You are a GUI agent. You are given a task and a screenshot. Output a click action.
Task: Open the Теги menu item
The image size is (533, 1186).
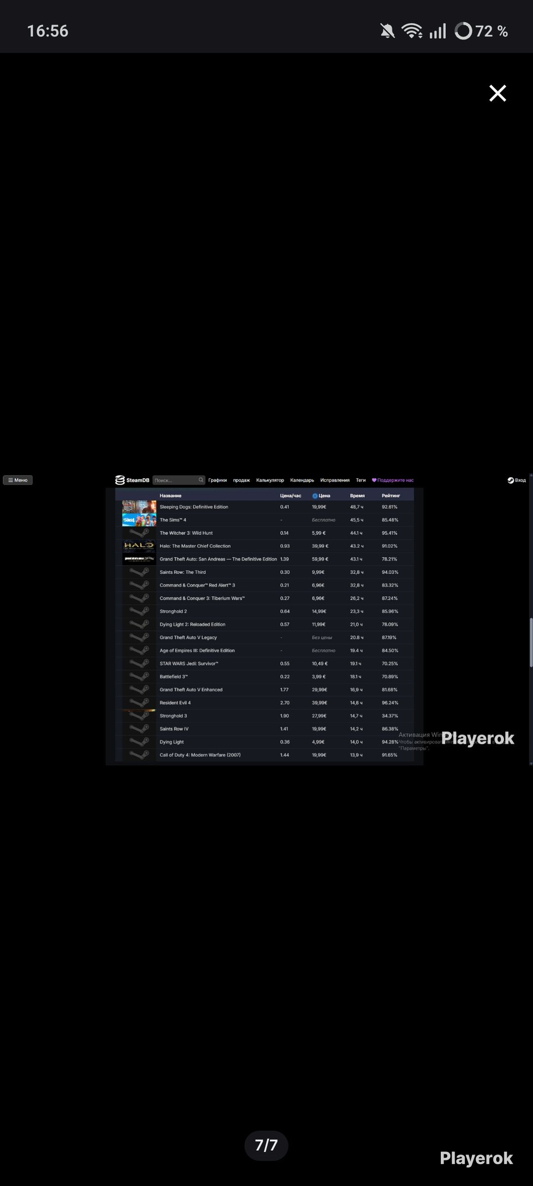361,480
